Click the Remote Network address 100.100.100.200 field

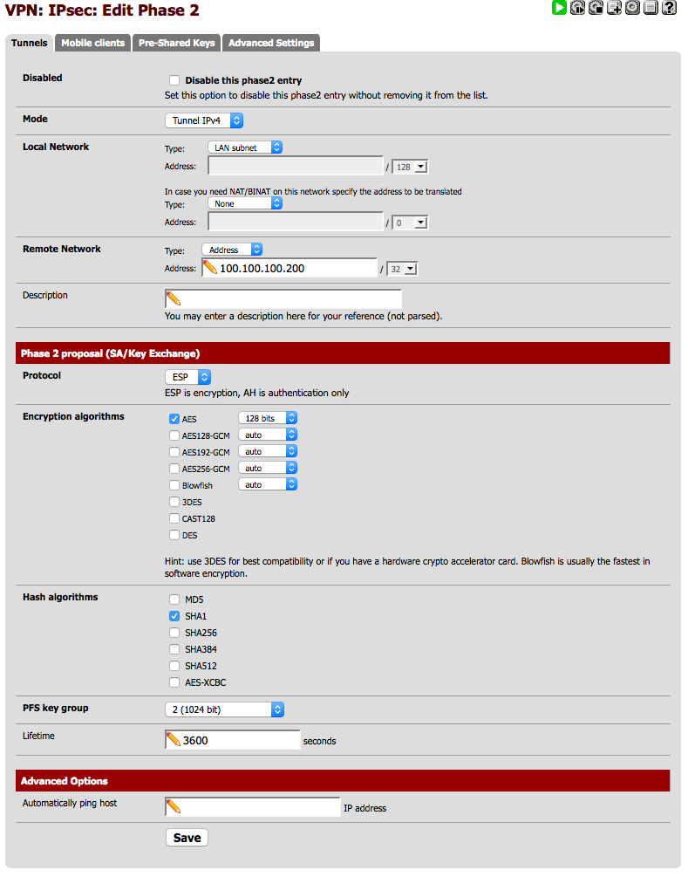290,268
